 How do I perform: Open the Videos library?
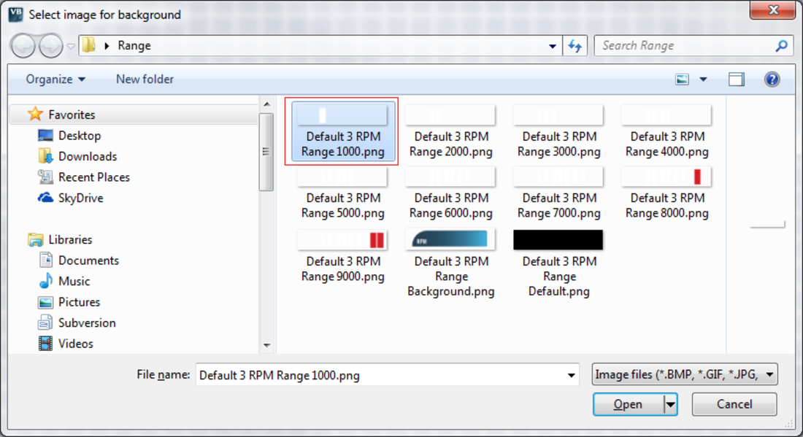pyautogui.click(x=76, y=344)
